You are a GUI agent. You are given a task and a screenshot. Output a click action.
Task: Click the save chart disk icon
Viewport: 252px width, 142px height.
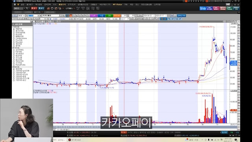coord(172,16)
